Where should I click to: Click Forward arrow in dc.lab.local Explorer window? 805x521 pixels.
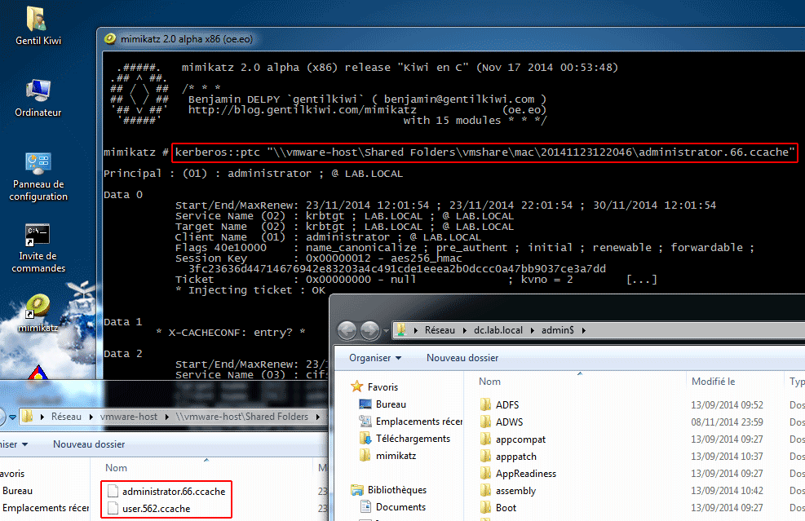tap(369, 330)
